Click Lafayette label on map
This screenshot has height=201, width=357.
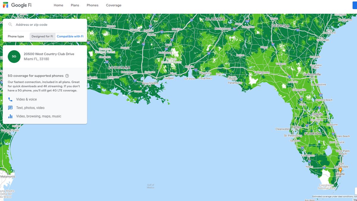(x=113, y=77)
